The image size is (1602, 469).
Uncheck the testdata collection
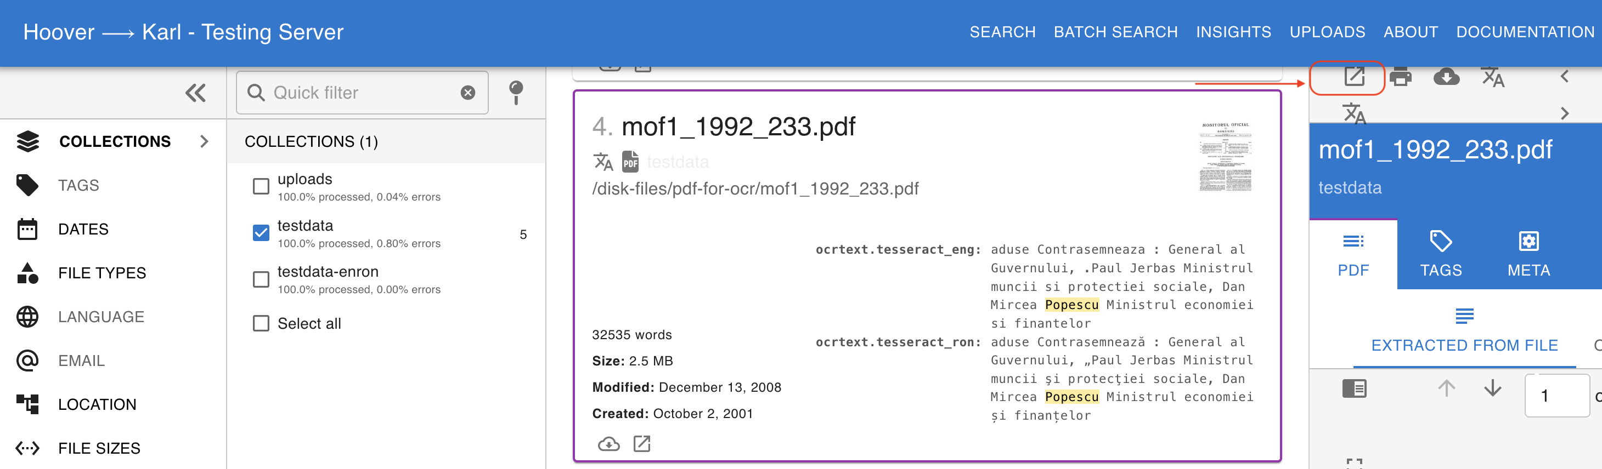261,233
